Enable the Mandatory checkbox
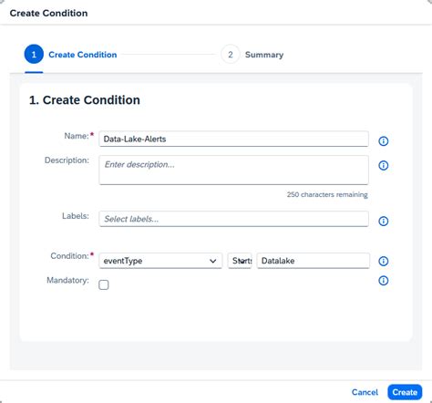The height and width of the screenshot is (403, 432). pyautogui.click(x=104, y=284)
